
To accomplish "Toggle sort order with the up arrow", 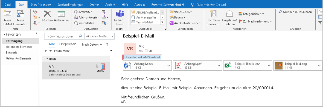I will (x=107, y=44).
